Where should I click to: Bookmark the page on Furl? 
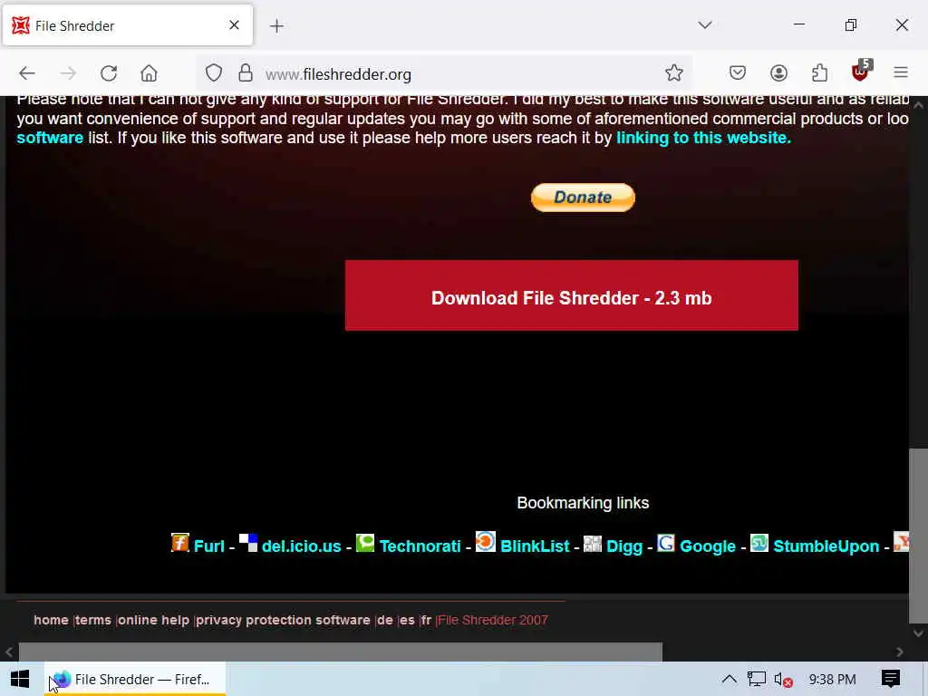point(209,546)
